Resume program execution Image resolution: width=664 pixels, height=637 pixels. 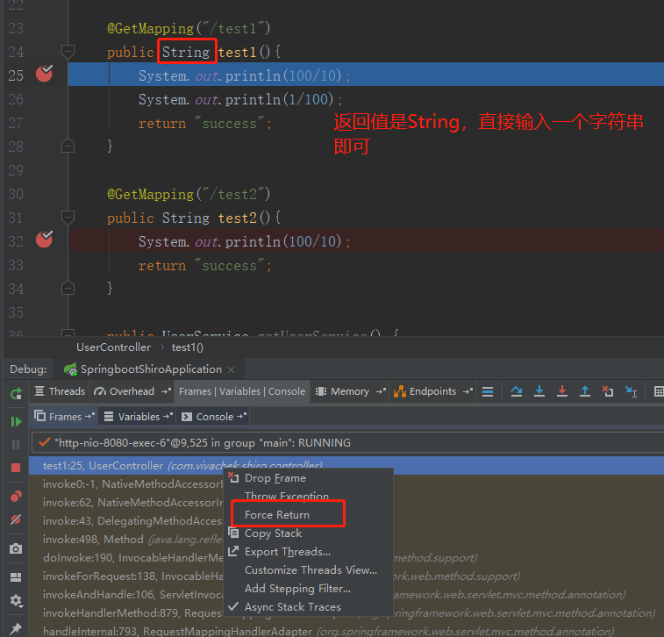pos(16,421)
